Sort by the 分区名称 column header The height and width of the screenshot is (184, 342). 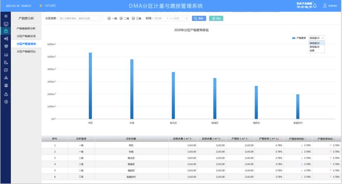click(x=131, y=139)
